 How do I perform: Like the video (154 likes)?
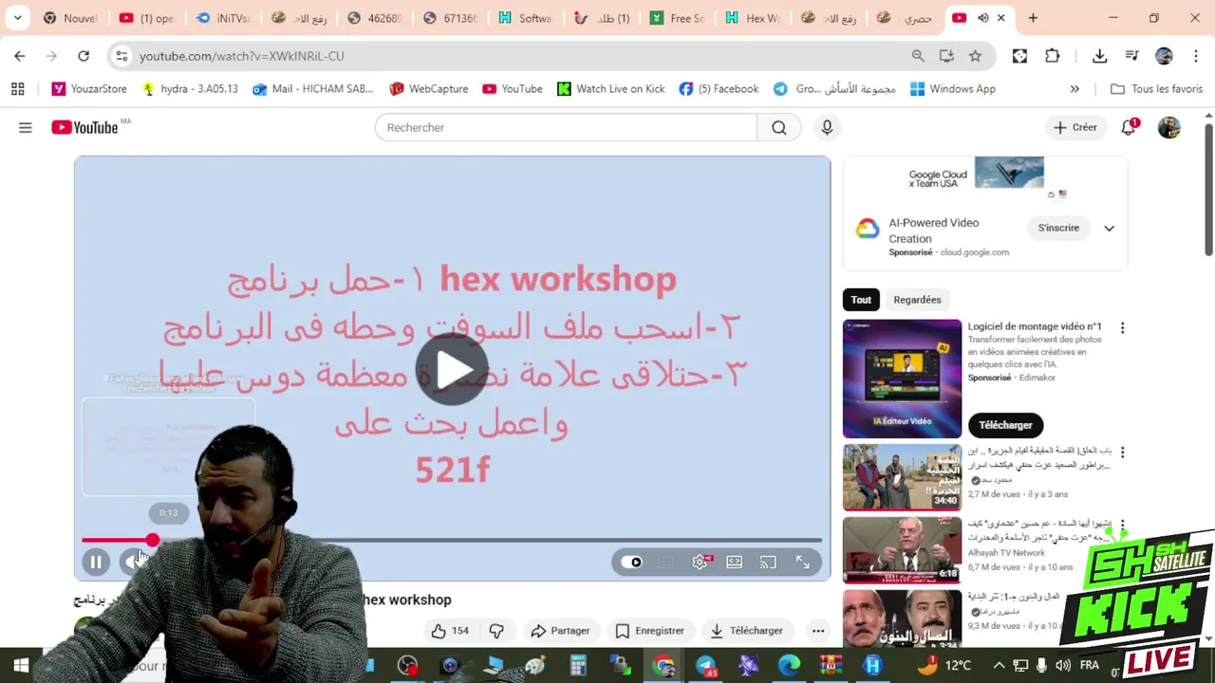pyautogui.click(x=450, y=631)
